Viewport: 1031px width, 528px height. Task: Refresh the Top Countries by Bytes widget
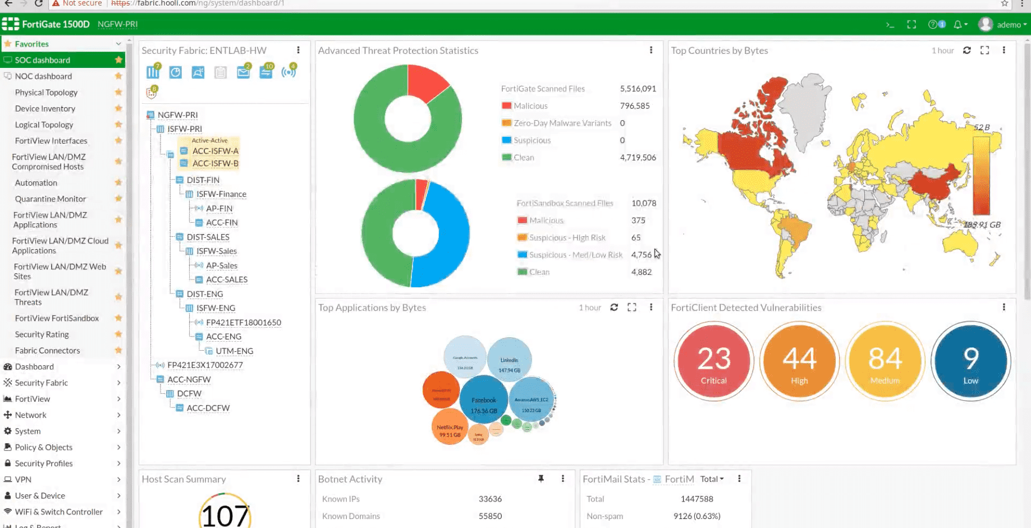click(966, 50)
